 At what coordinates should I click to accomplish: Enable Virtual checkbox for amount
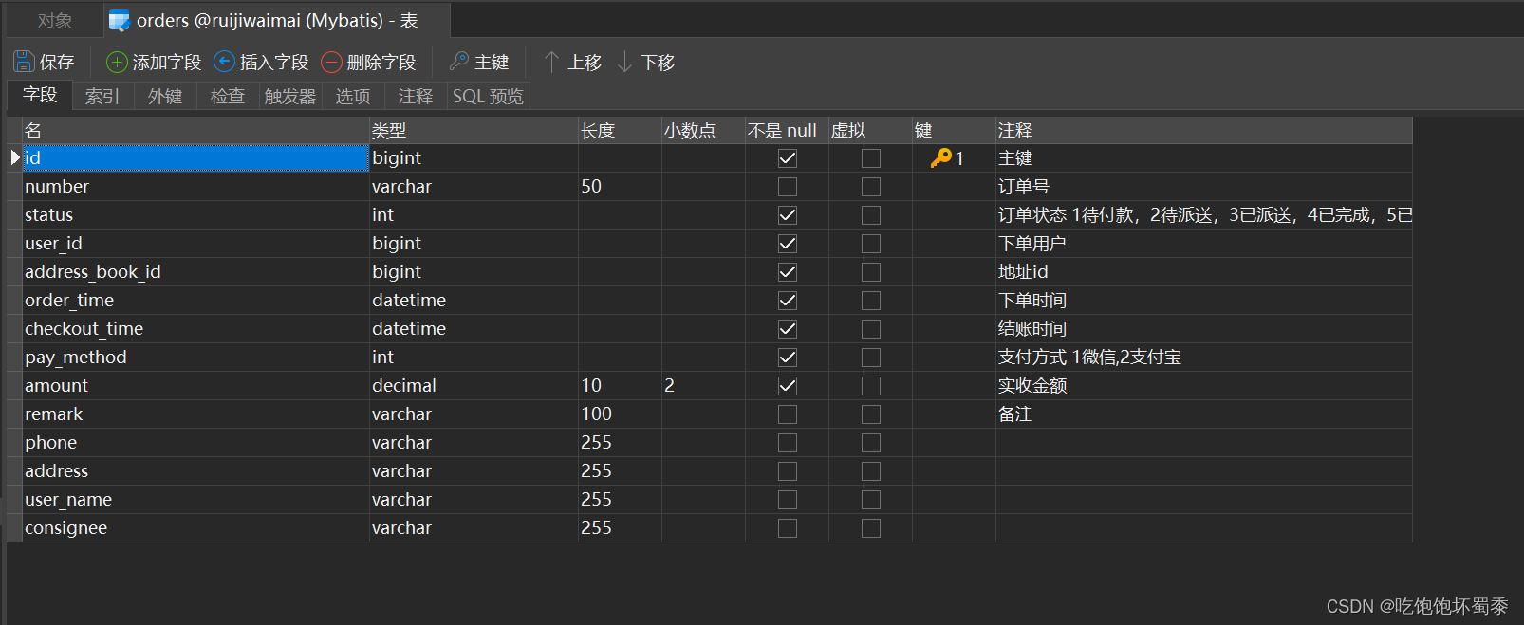point(871,386)
